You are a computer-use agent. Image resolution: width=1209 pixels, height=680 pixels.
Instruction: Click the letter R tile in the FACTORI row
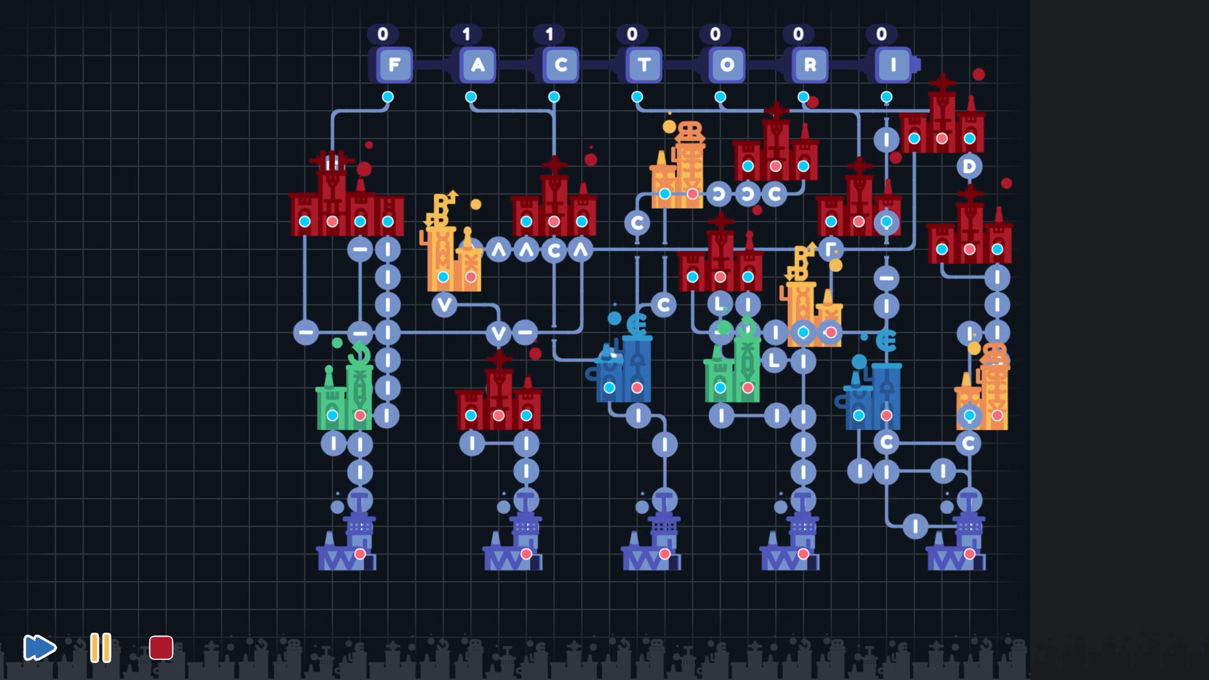(x=810, y=64)
